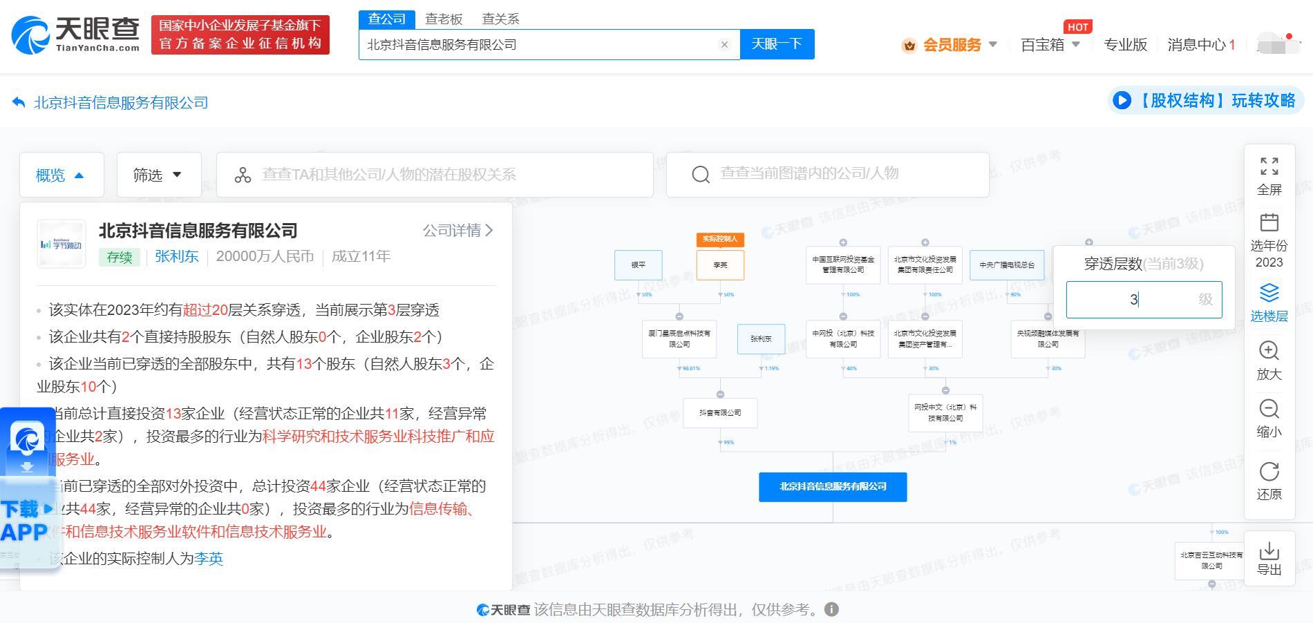Select the central 北京抖音信息服务有限公司 node
Screen dimensions: 1313x623
tap(833, 487)
